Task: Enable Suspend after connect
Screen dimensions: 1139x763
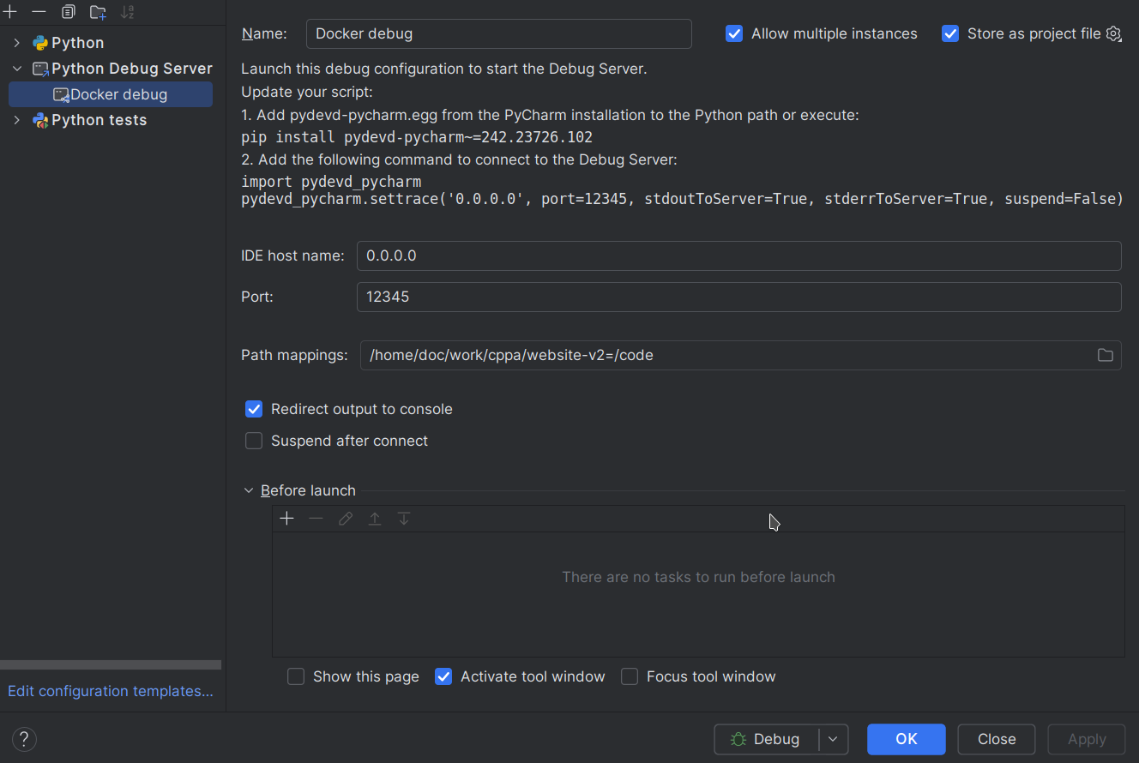Action: [254, 441]
